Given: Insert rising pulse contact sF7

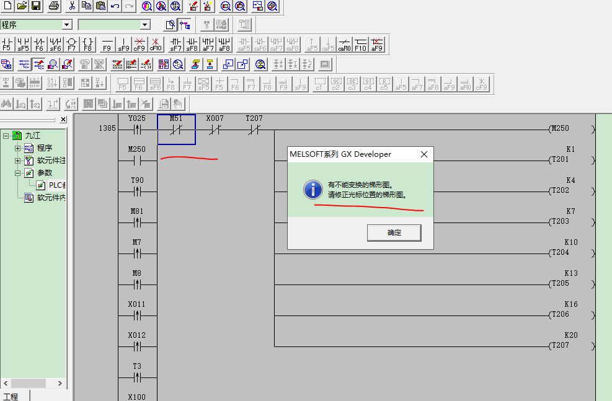Looking at the screenshot, I should coord(176,44).
